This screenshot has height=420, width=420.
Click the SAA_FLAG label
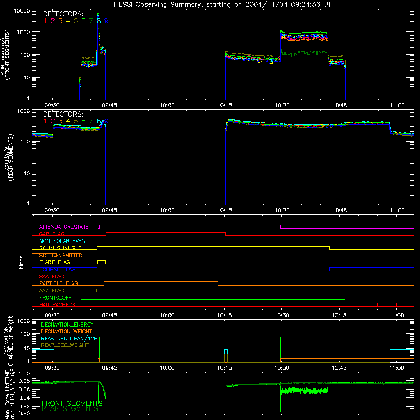(x=51, y=277)
